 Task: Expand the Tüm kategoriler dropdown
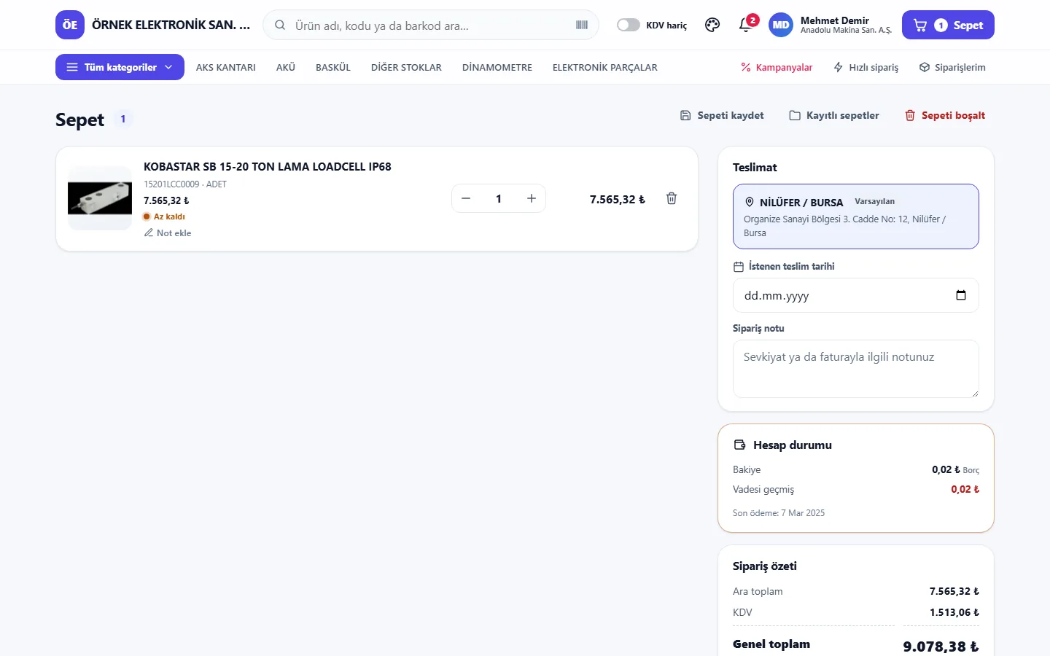pos(120,67)
